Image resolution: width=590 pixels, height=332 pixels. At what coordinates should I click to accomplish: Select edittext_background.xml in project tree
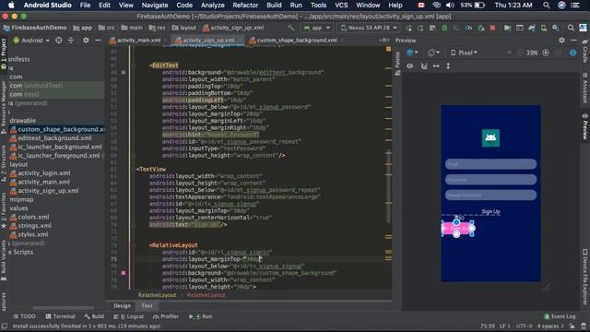point(54,138)
